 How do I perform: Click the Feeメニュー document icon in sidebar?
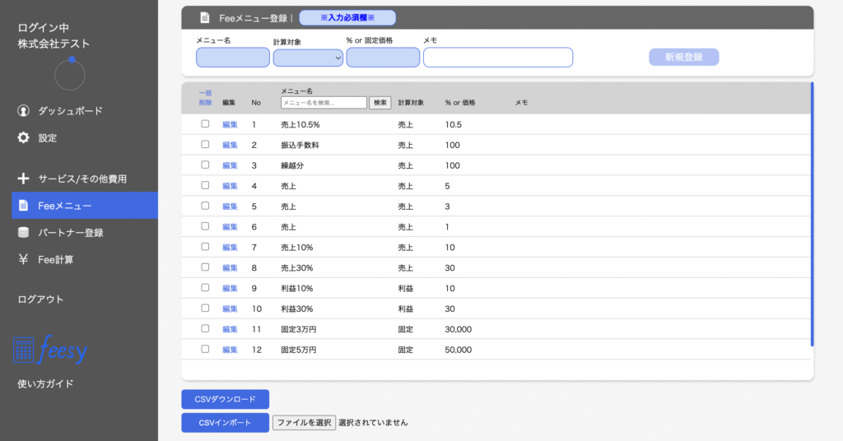[x=23, y=205]
